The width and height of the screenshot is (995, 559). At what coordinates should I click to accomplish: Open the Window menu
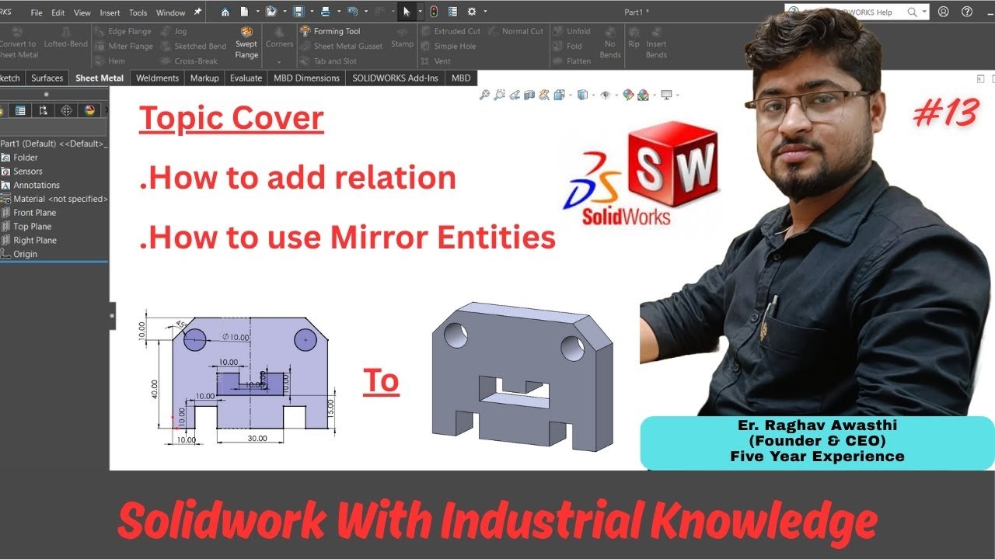pos(170,12)
